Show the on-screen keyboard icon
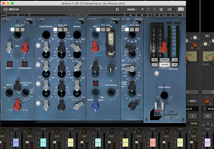The width and height of the screenshot is (214, 149). pos(181,9)
